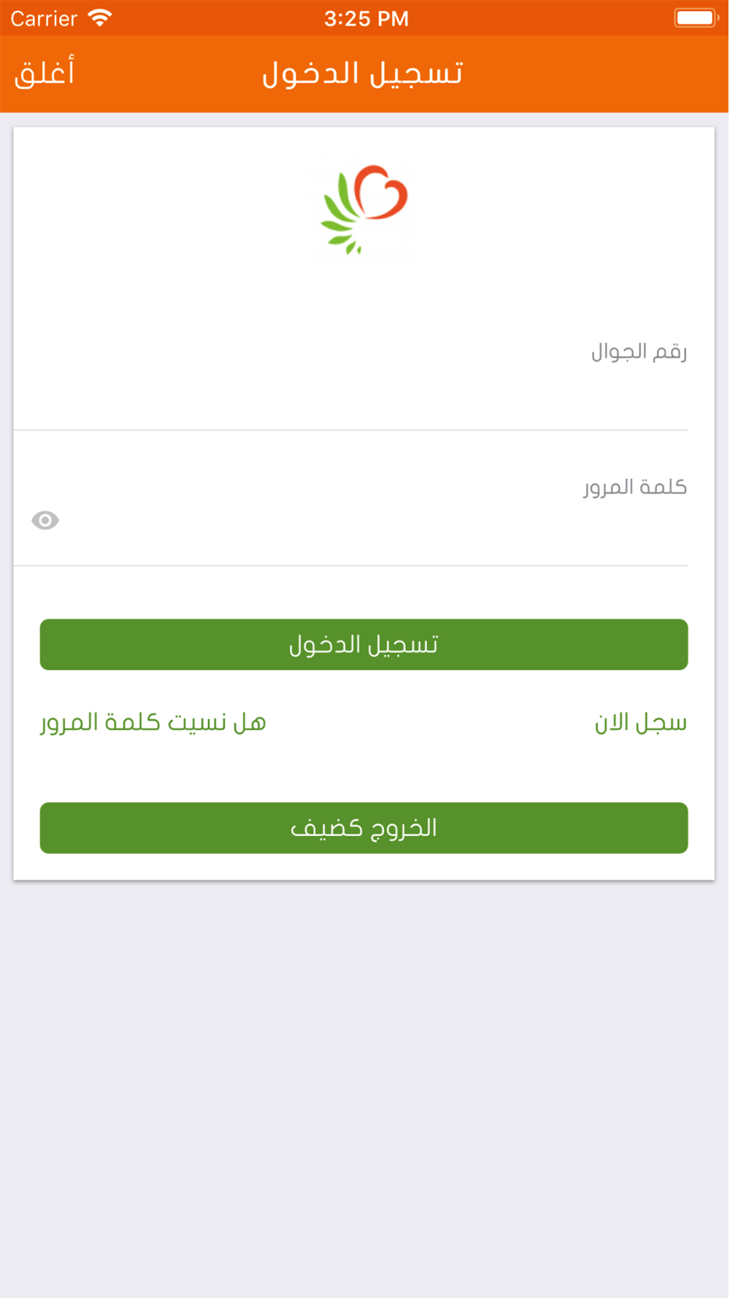Tap the Wi-Fi icon in status bar
Image resolution: width=730 pixels, height=1298 pixels.
pyautogui.click(x=99, y=18)
